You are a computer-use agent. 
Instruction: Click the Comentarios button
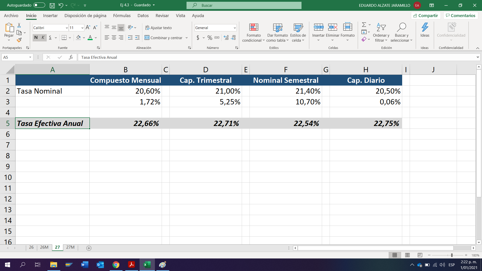click(x=460, y=15)
